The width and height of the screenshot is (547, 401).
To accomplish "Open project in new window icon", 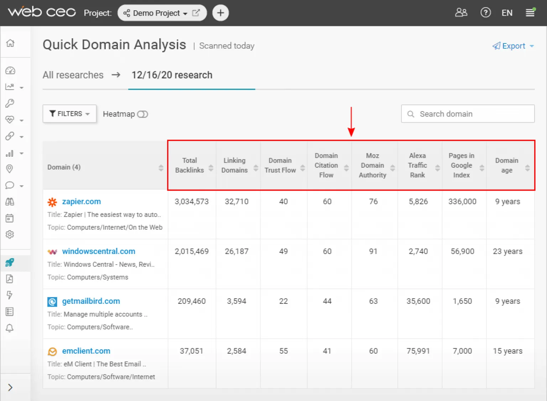I will coord(196,13).
